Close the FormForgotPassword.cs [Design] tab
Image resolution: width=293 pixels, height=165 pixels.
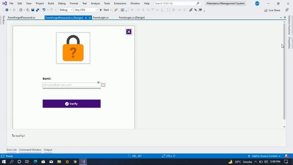click(90, 18)
